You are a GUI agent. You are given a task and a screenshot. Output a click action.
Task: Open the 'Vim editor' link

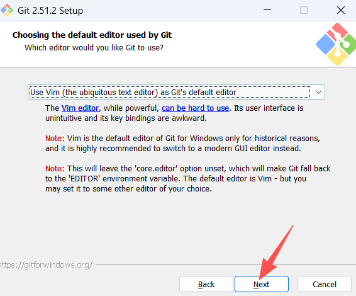click(x=80, y=108)
